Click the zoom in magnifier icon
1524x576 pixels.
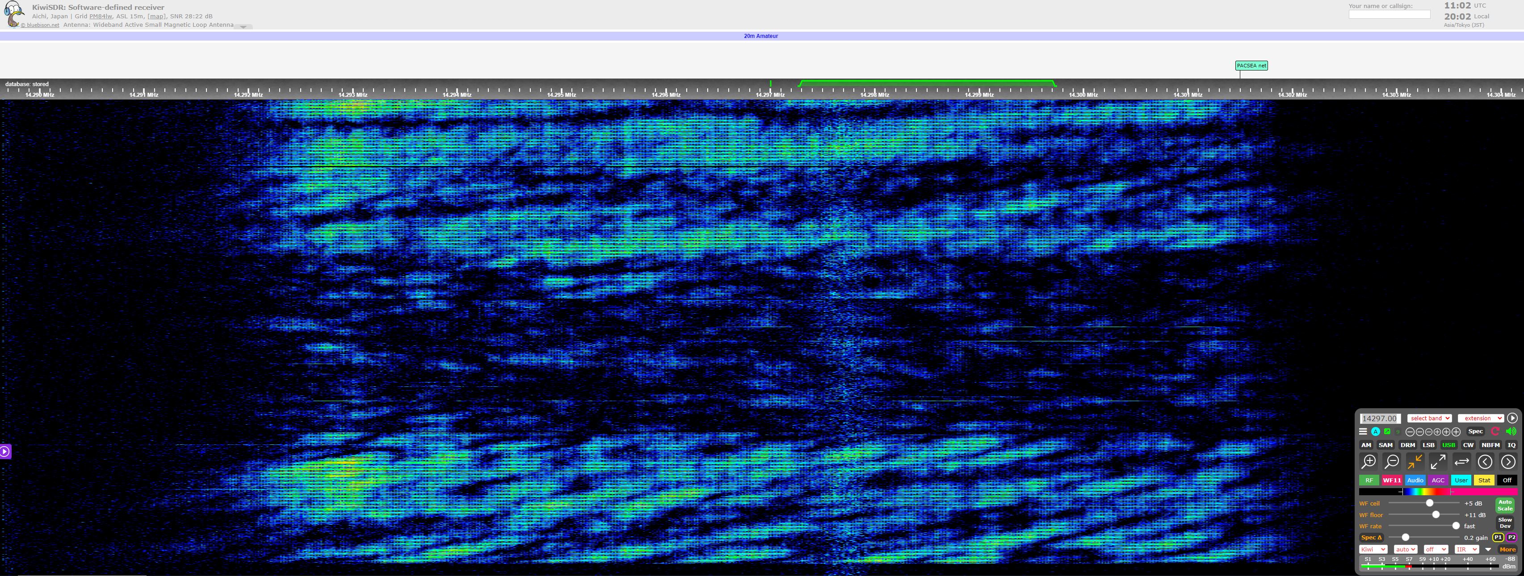1369,461
